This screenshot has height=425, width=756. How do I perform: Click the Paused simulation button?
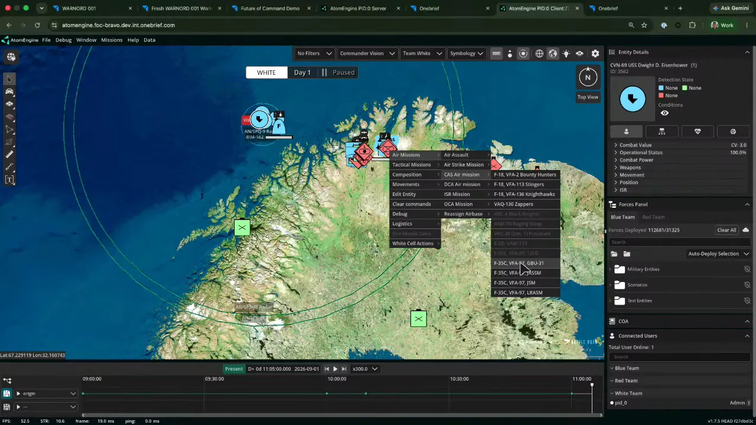(338, 73)
